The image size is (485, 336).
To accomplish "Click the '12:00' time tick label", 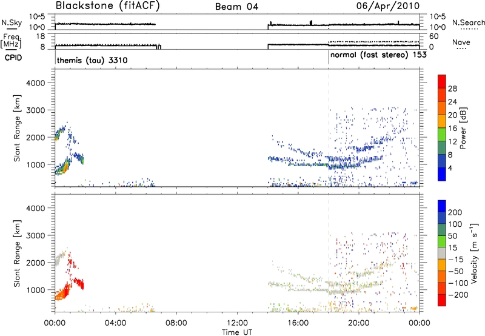I will coord(237,323).
